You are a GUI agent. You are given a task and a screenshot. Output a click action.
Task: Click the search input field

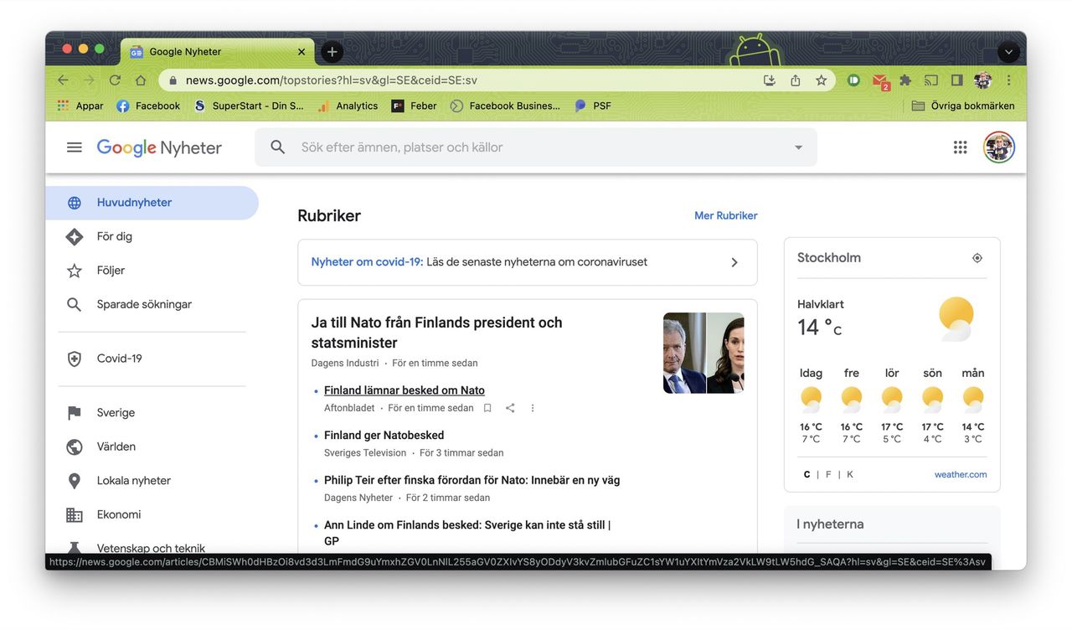point(502,147)
